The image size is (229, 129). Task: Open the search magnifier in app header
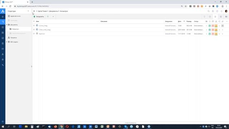[209, 11]
